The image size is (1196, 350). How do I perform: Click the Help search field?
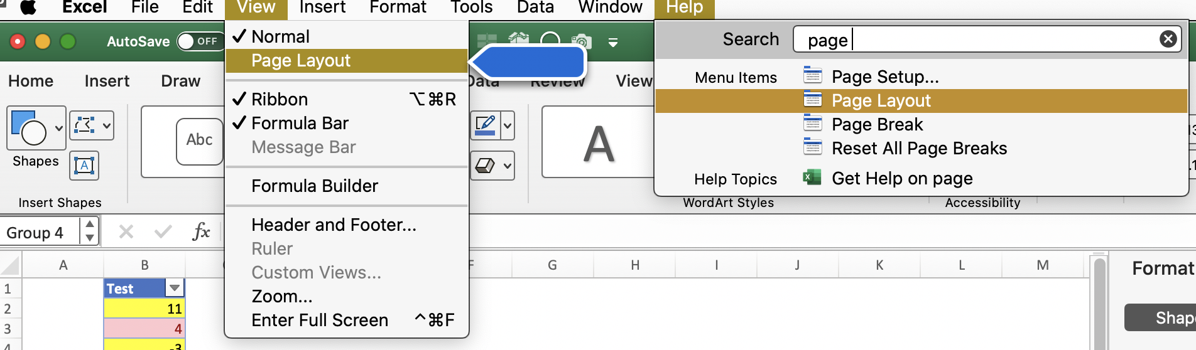986,40
